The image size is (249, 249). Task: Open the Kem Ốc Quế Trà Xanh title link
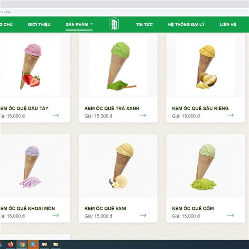coord(112,108)
